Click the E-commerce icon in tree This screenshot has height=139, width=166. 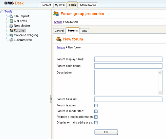click(11, 40)
